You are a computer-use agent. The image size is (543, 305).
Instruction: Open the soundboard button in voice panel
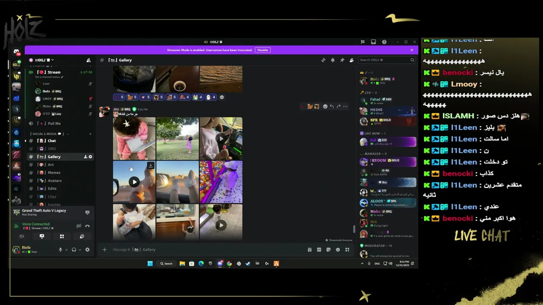tap(82, 236)
